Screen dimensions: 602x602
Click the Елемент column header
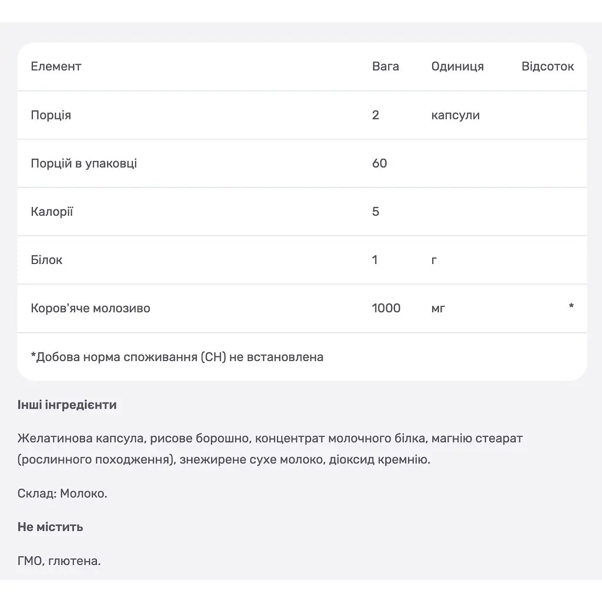[x=56, y=66]
